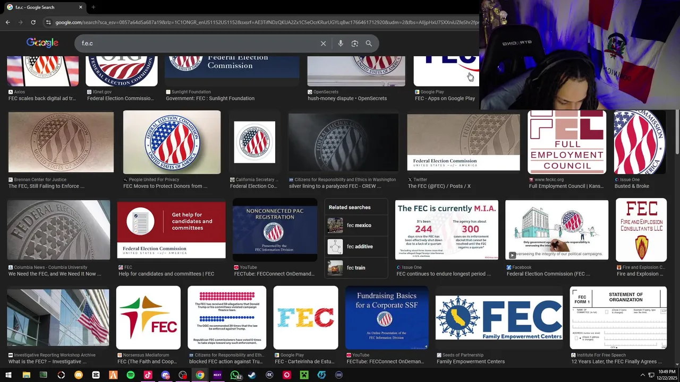The width and height of the screenshot is (680, 382).
Task: Open the purple NEXT app in taskbar
Action: coord(217,375)
